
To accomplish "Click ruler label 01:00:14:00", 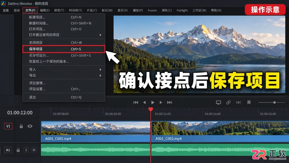I will tap(213, 114).
